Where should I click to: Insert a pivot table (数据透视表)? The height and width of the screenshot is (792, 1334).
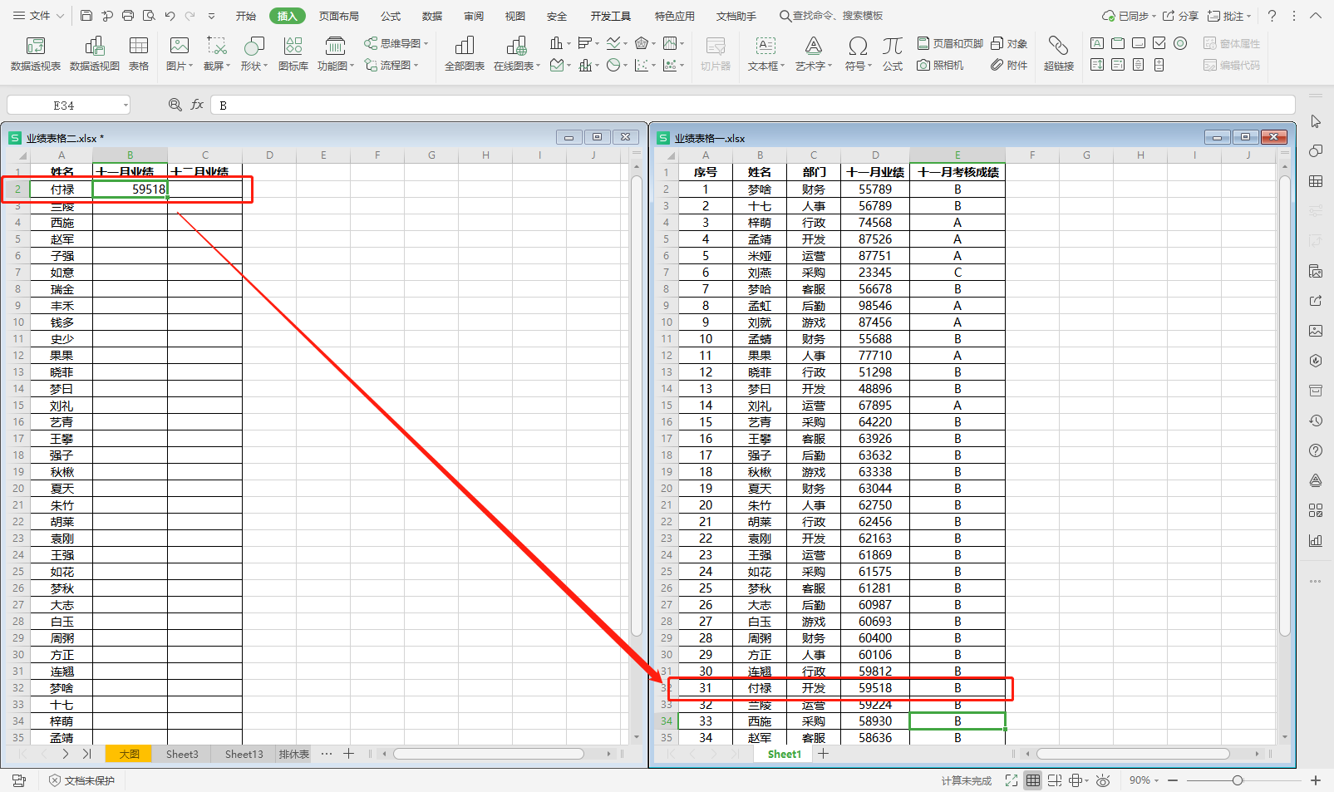point(35,53)
